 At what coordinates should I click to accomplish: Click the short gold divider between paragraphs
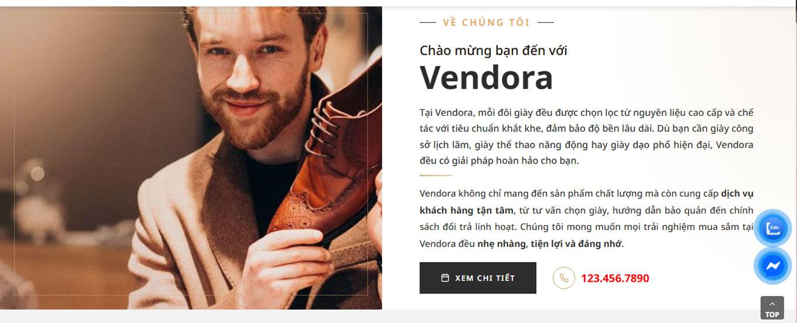[x=436, y=175]
